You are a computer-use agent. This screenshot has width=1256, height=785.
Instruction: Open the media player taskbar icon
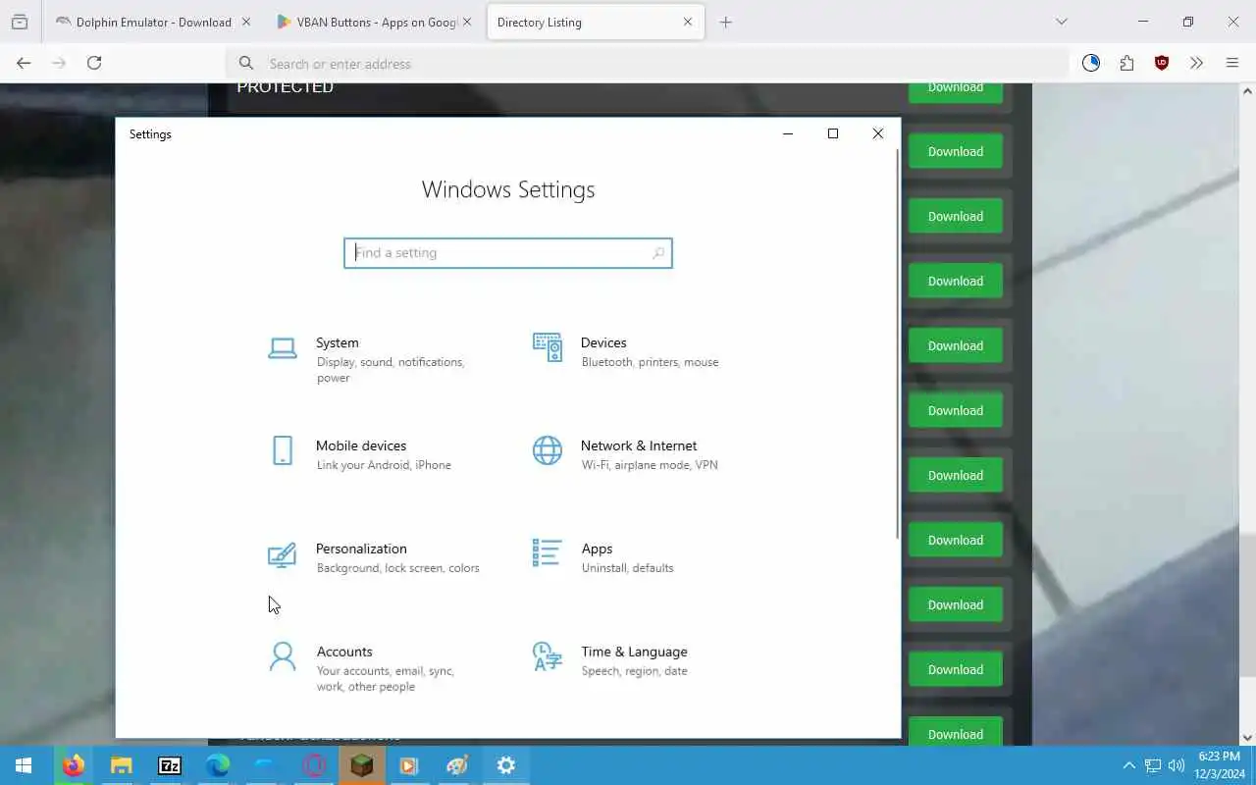pyautogui.click(x=409, y=765)
